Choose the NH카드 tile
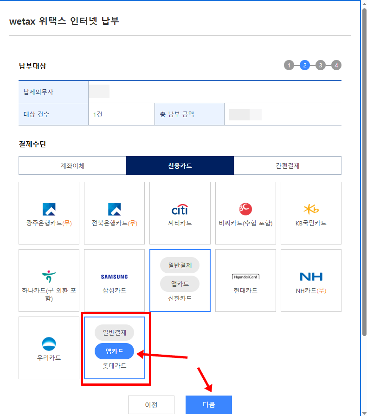Image resolution: width=367 pixels, height=416 pixels. coord(311,280)
